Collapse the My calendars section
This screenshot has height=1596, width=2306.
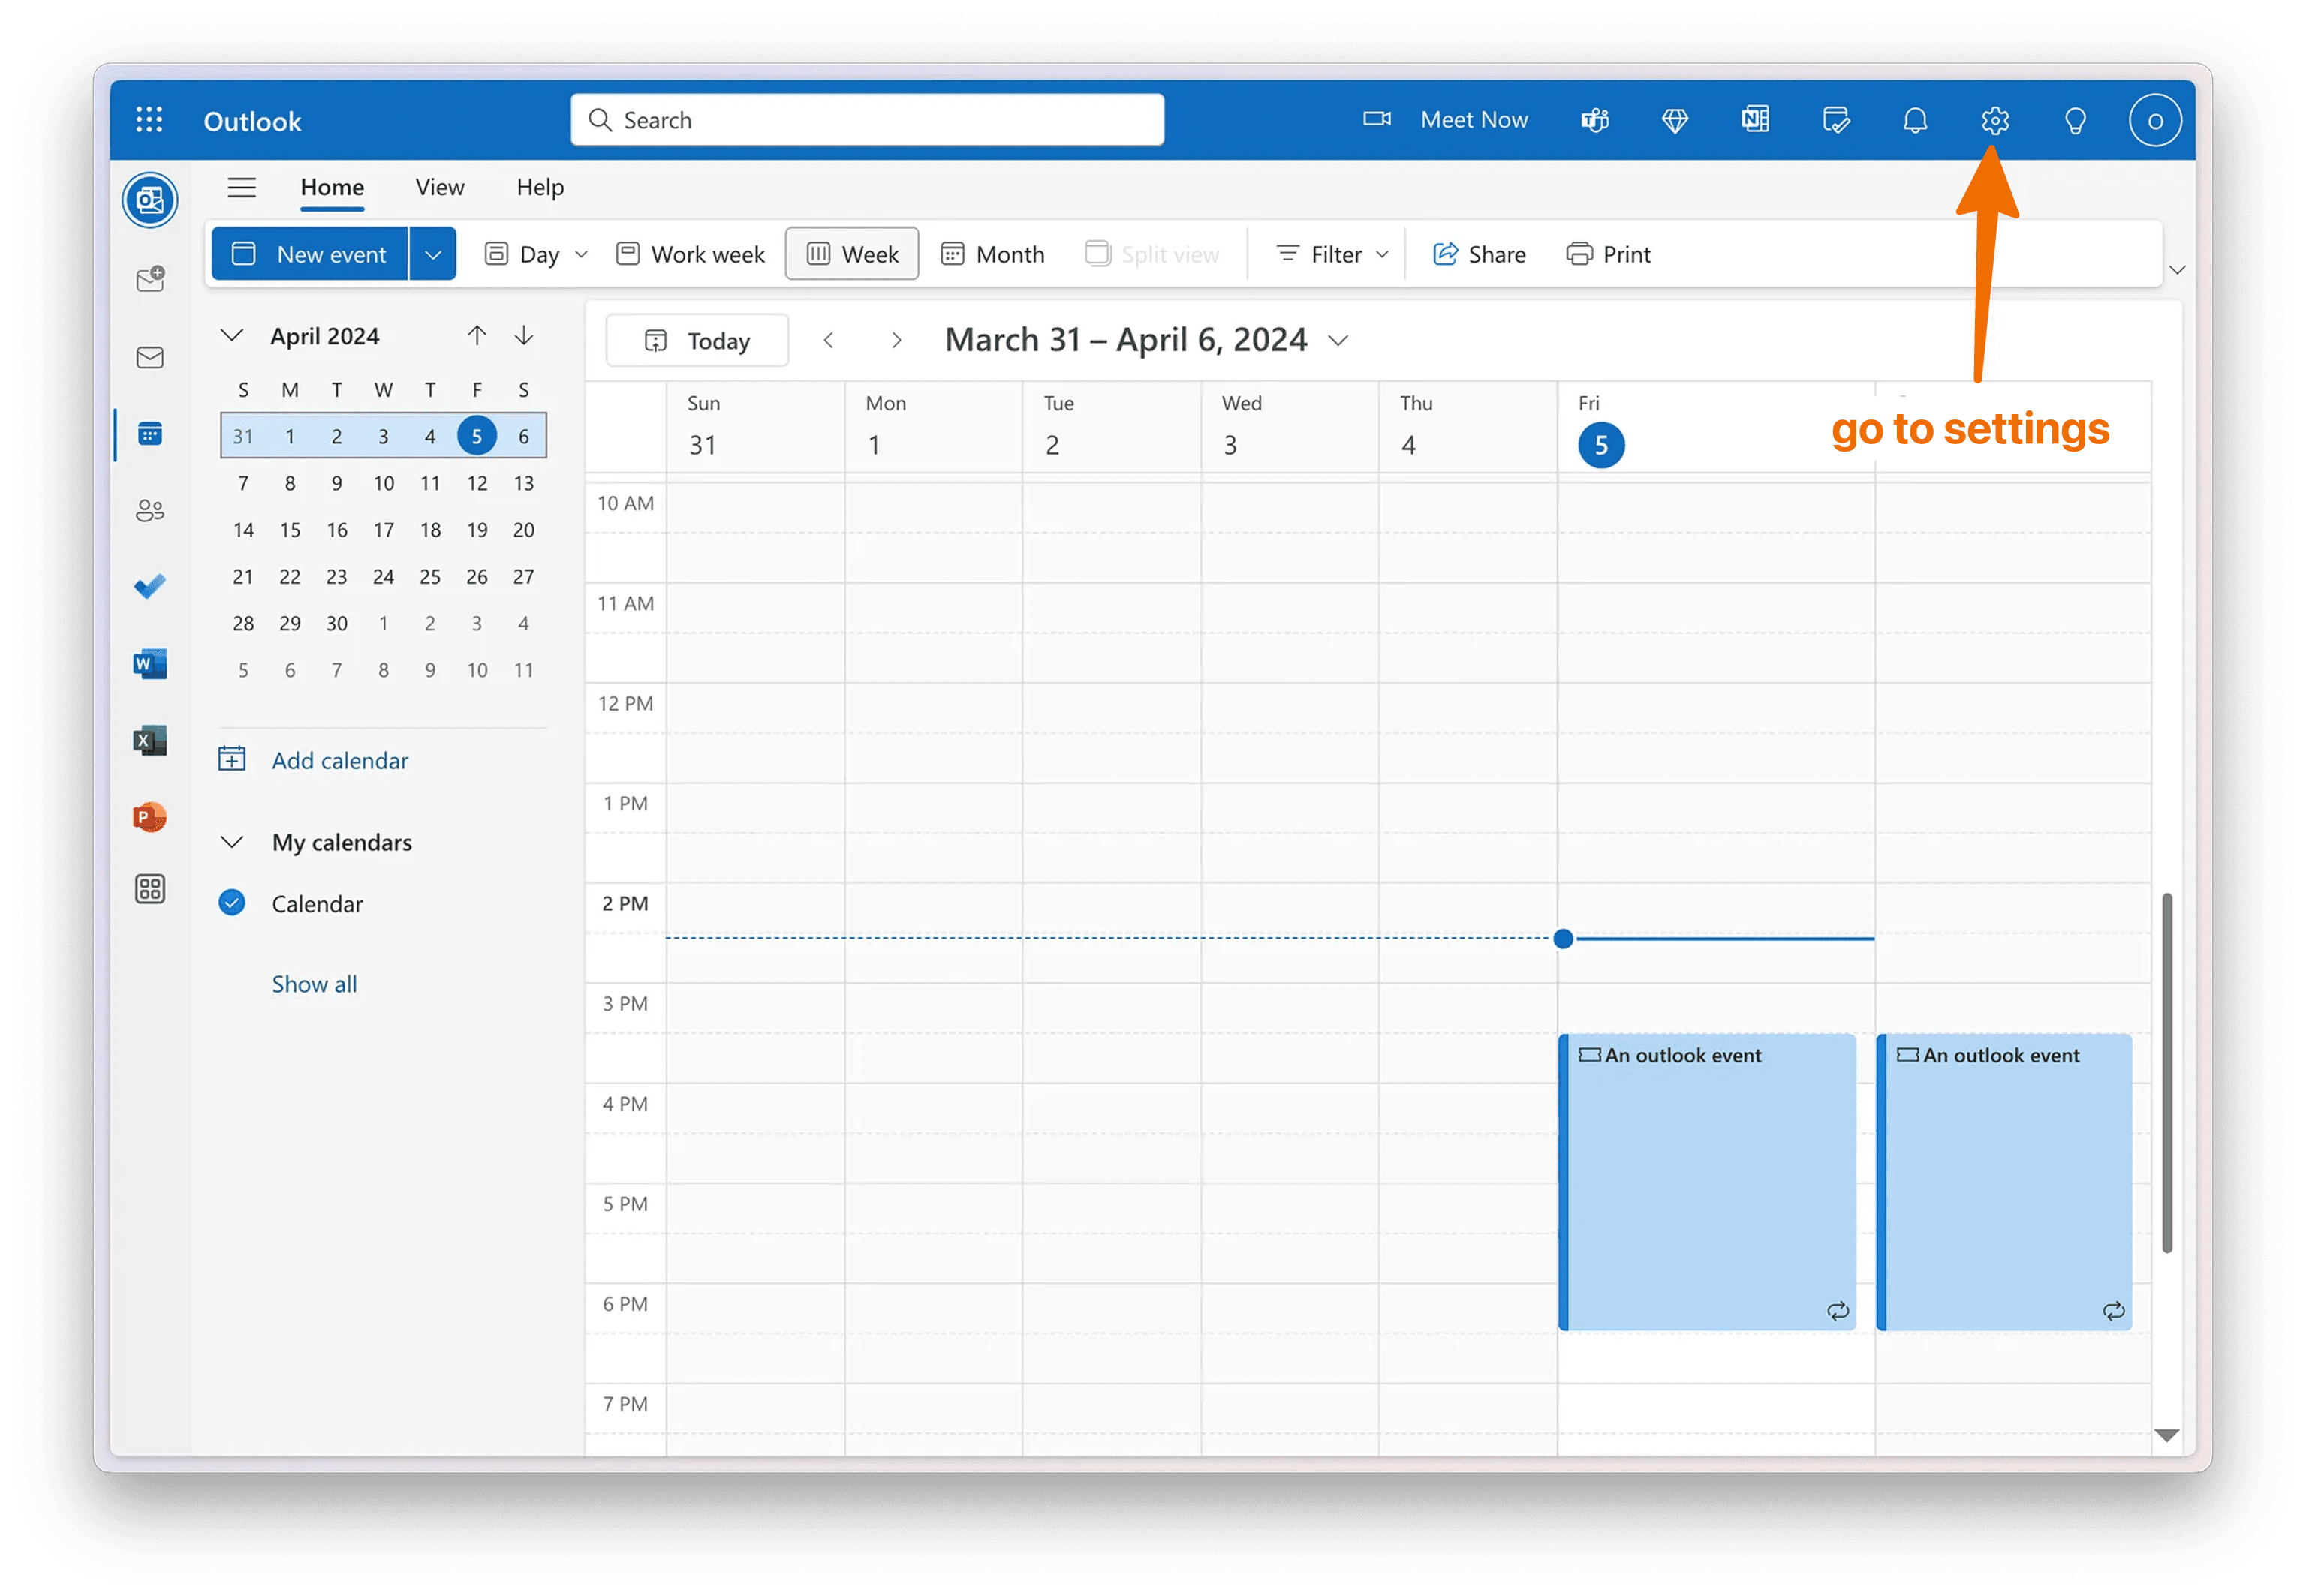point(232,843)
